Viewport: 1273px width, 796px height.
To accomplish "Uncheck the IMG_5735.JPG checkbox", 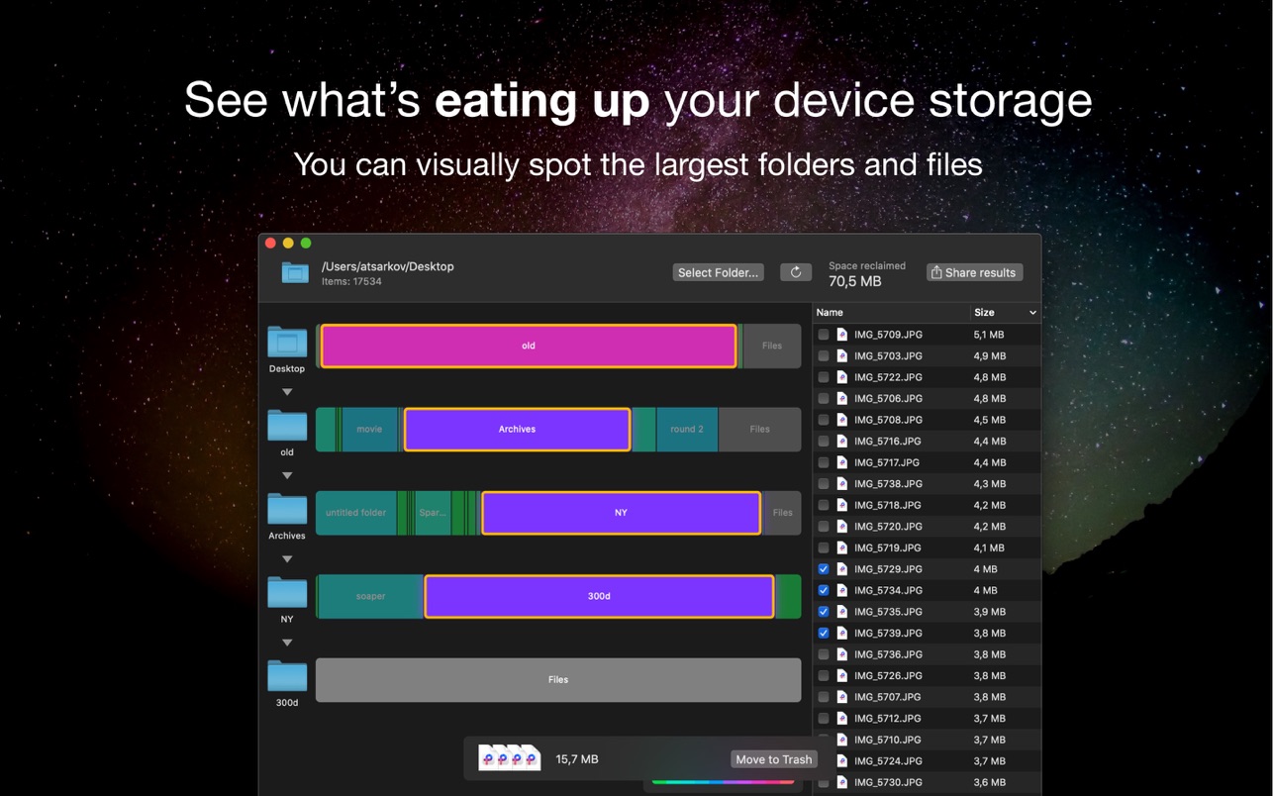I will pos(824,612).
